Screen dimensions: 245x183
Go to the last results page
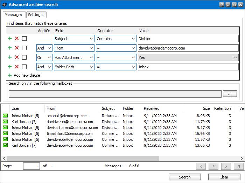[239, 166]
